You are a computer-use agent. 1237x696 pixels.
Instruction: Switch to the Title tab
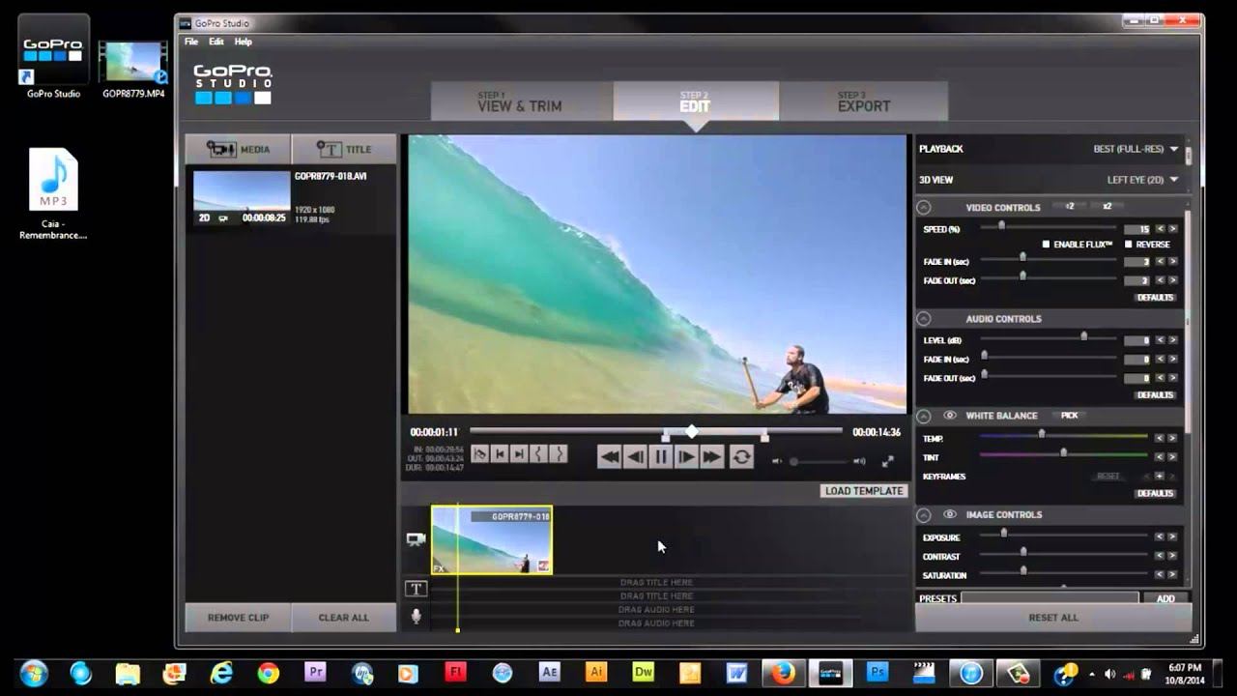click(344, 150)
